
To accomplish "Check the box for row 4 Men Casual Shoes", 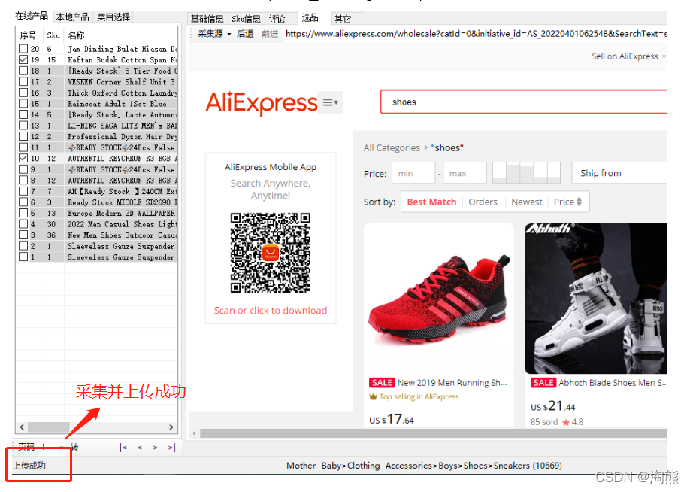I will tap(23, 223).
